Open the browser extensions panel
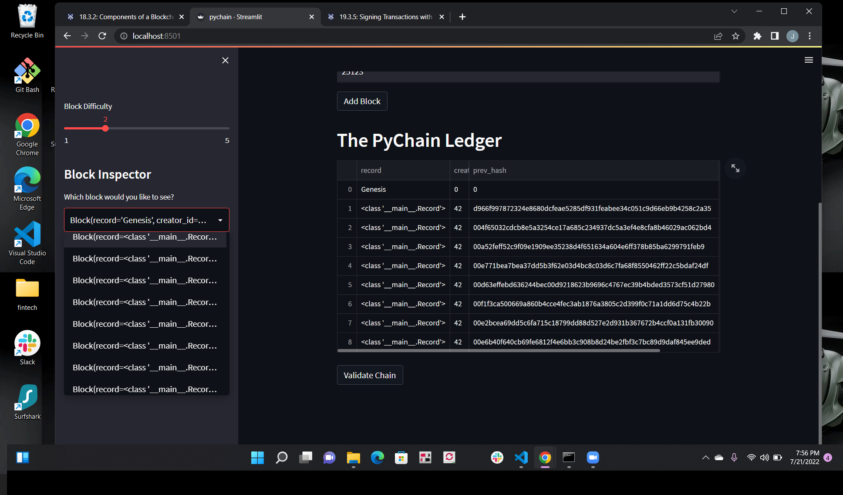 pos(757,36)
